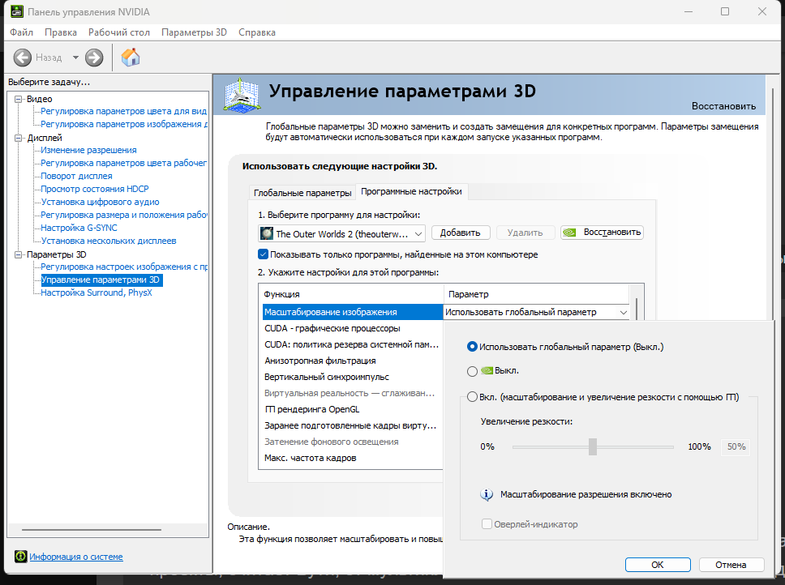This screenshot has height=585, width=785.
Task: Select Вкл. GPU scaling radio button
Action: 472,397
